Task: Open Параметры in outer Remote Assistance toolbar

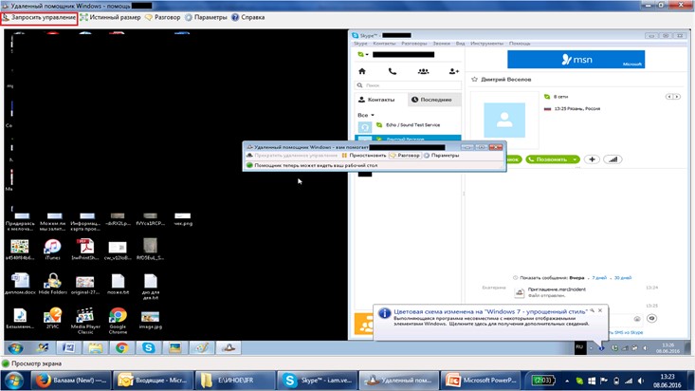Action: click(x=206, y=18)
